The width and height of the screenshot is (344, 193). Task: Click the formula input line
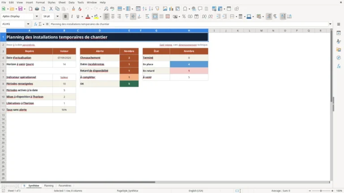click(189, 24)
